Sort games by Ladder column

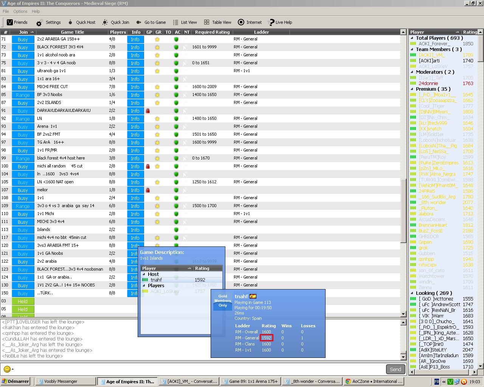coord(261,32)
